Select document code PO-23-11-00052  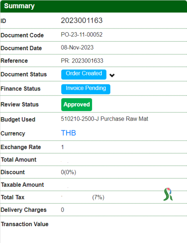pyautogui.click(x=82, y=34)
